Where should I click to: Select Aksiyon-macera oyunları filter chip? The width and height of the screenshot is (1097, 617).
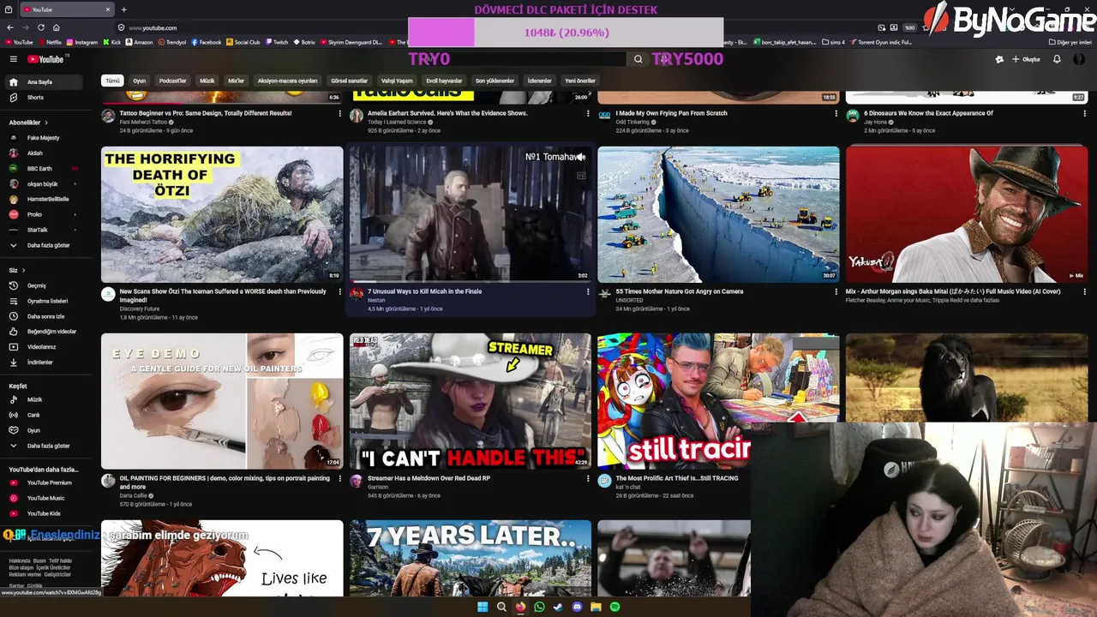(x=287, y=81)
